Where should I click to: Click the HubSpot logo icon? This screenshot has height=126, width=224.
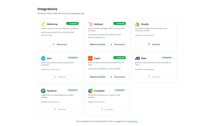pyautogui.click(x=90, y=24)
